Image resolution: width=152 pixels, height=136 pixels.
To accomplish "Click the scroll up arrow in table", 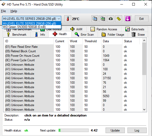I will click(x=144, y=40).
